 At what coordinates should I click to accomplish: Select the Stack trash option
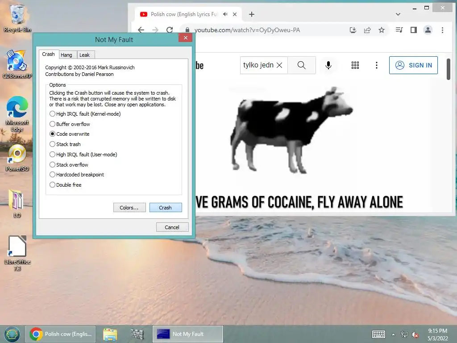(x=65, y=144)
